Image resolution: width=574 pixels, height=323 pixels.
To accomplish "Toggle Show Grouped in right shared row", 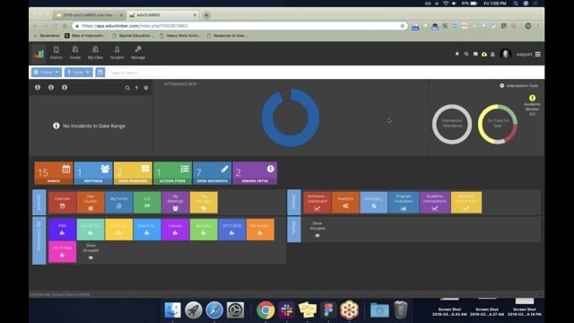I will (x=317, y=230).
